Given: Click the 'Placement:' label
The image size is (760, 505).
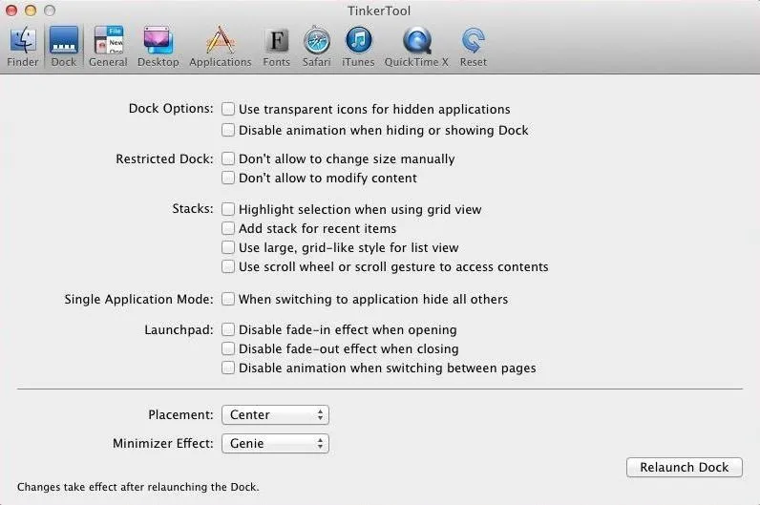Looking at the screenshot, I should point(180,415).
